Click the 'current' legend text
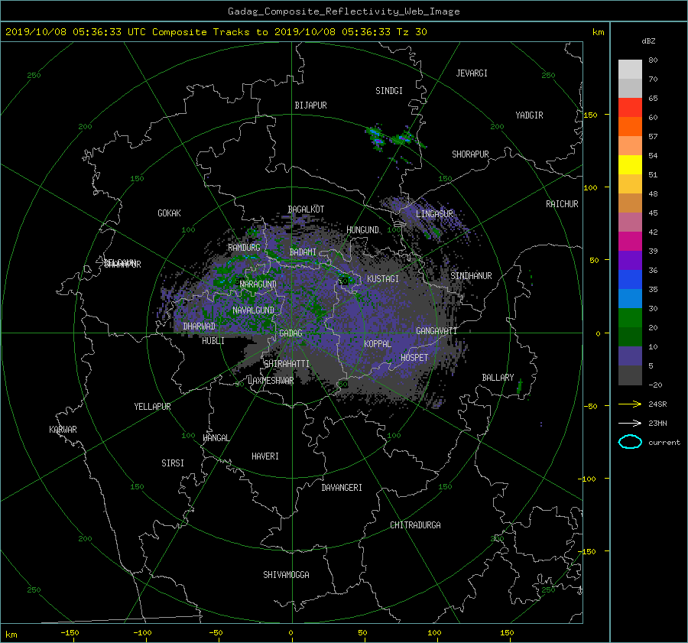This screenshot has height=643, width=688. [664, 443]
